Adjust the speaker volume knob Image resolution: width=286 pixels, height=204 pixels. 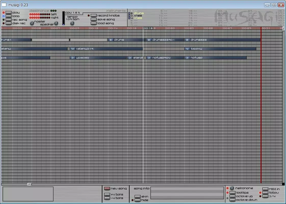pos(56,23)
